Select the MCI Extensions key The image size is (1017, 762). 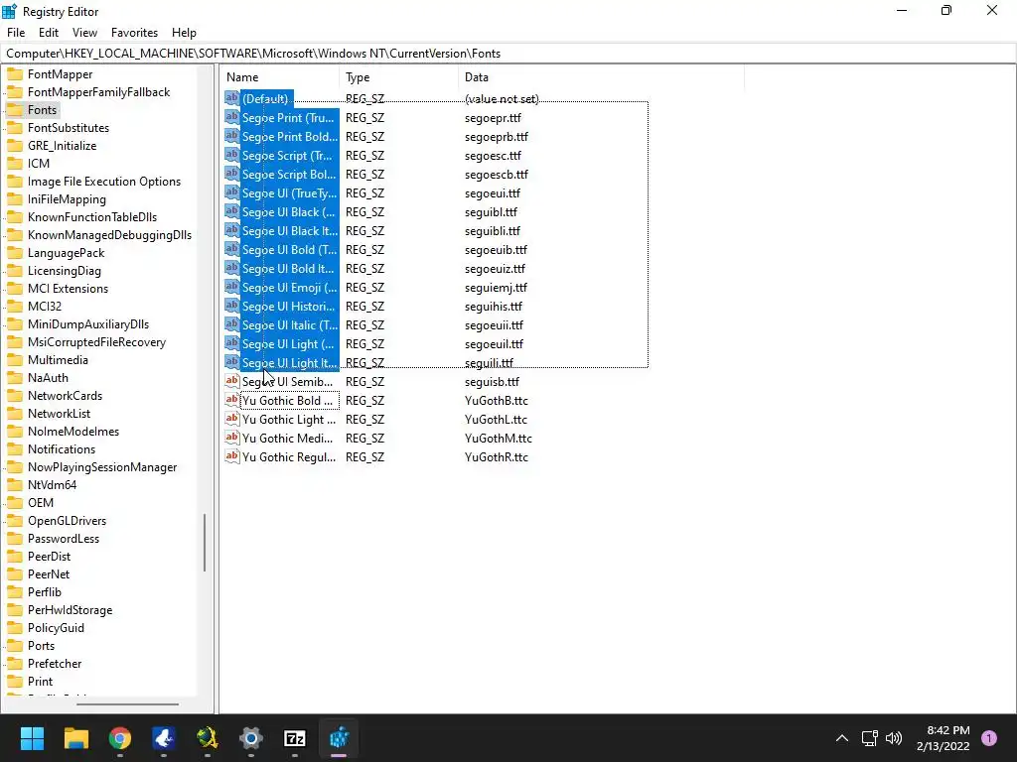point(69,289)
